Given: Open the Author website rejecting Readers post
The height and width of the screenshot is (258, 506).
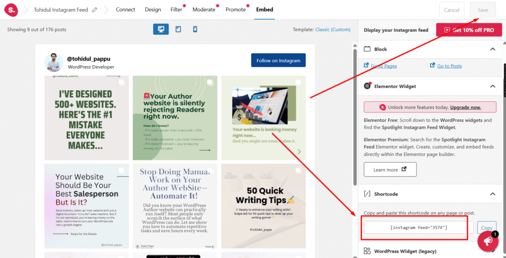Looking at the screenshot, I should pyautogui.click(x=175, y=118).
